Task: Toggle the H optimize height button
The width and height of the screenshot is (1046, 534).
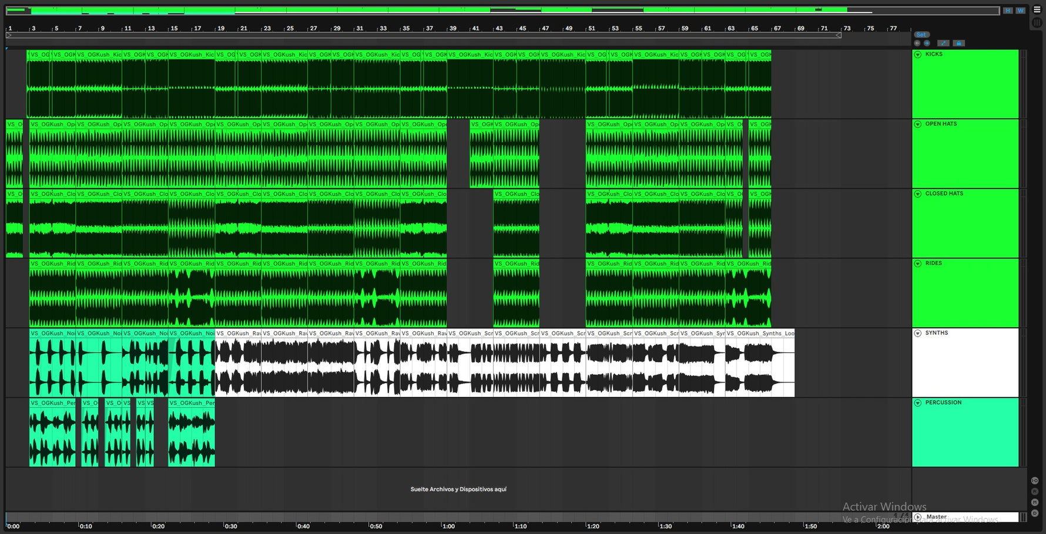Action: pyautogui.click(x=1008, y=11)
